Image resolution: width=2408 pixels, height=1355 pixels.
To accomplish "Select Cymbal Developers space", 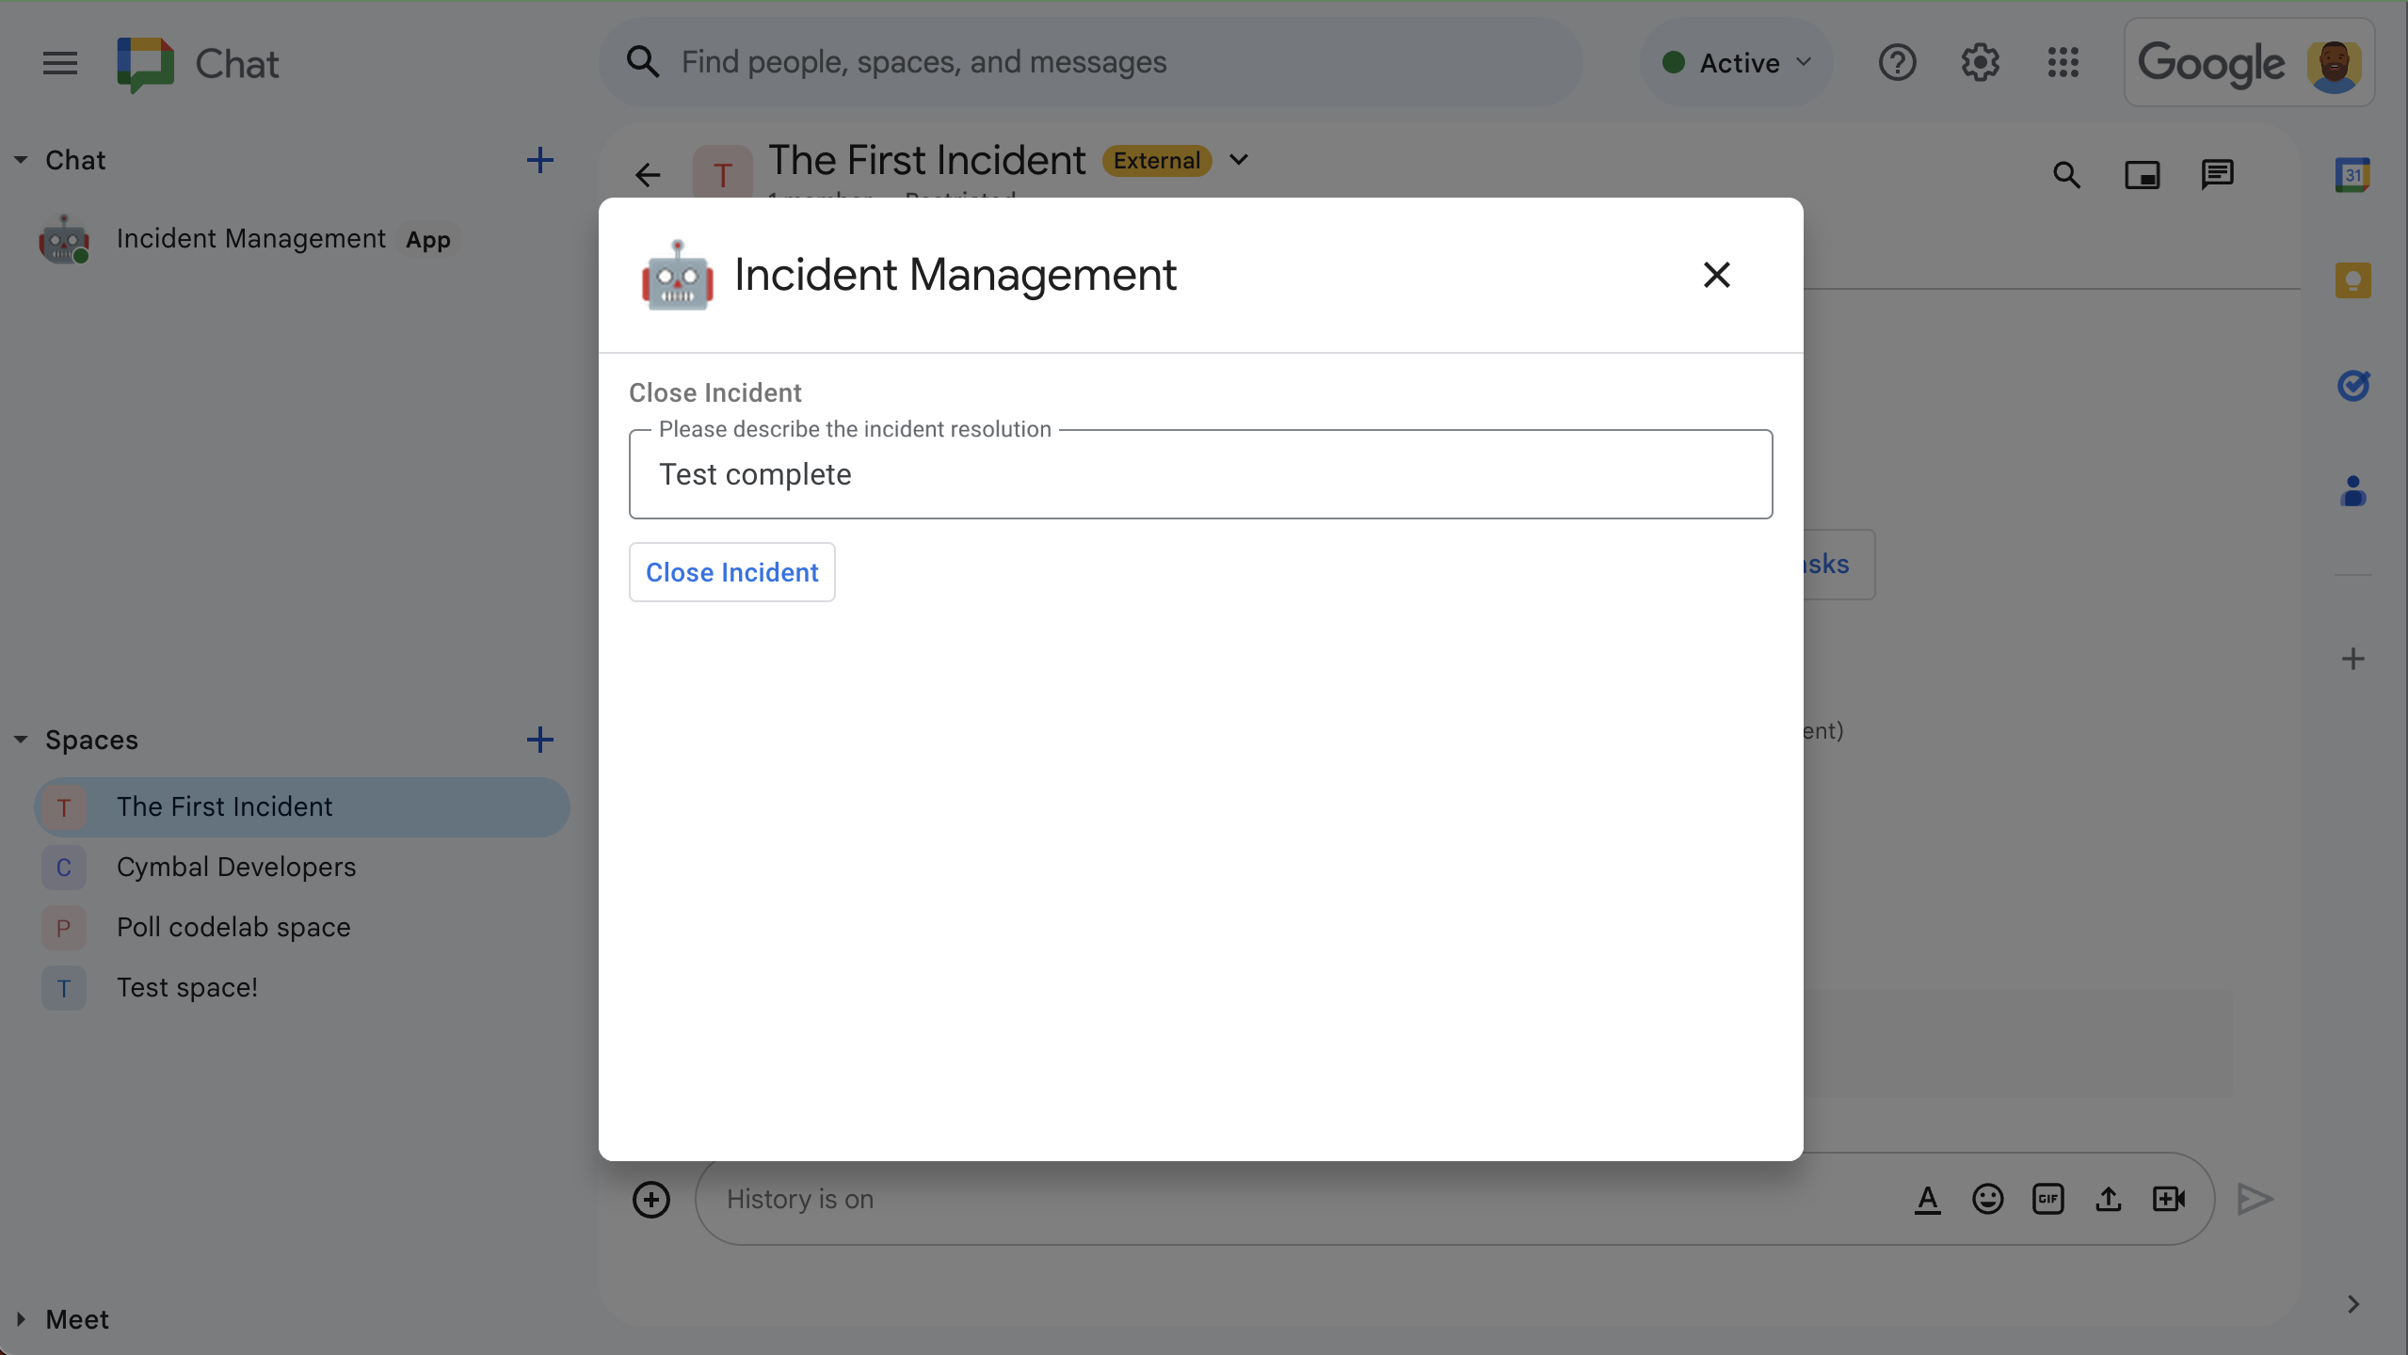I will pyautogui.click(x=236, y=866).
